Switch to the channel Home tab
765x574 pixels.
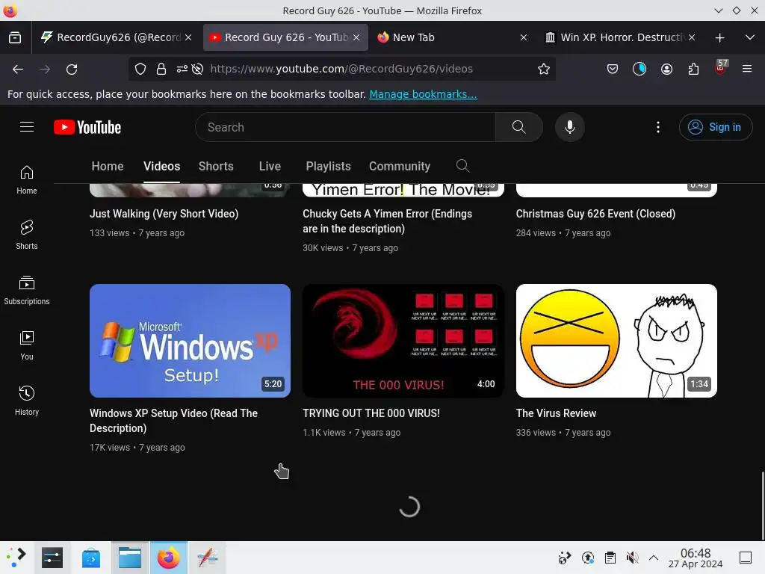108,167
